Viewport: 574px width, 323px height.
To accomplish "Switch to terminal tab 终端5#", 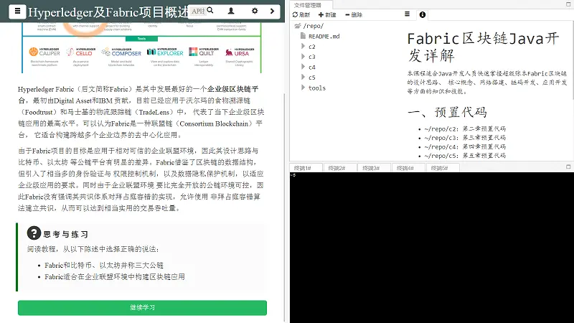I will click(x=439, y=168).
